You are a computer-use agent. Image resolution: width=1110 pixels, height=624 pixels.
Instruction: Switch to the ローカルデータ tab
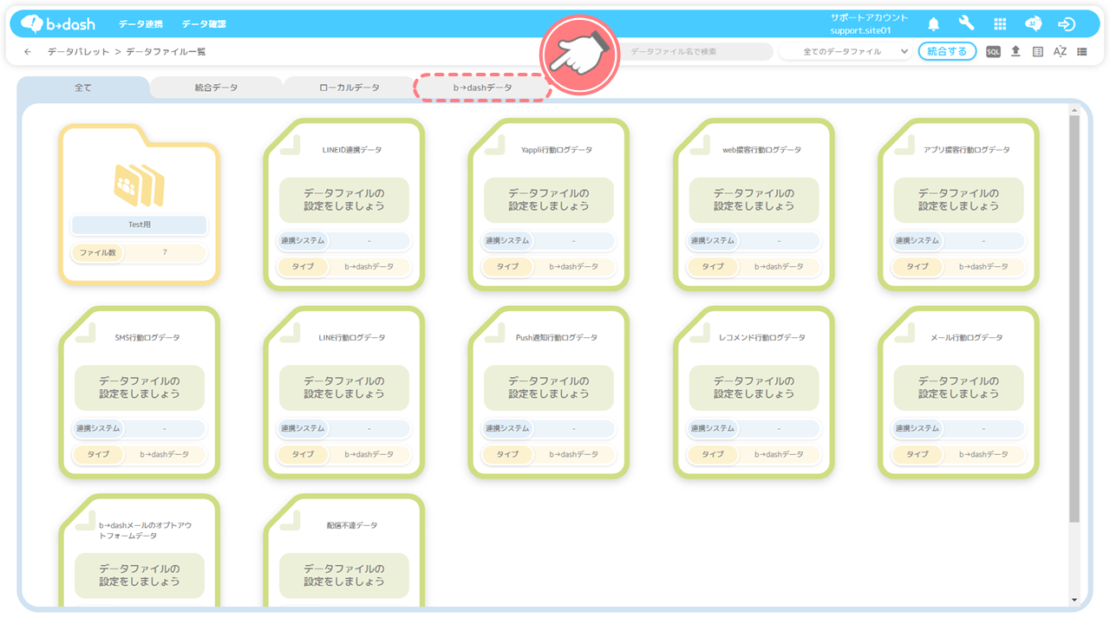click(349, 88)
